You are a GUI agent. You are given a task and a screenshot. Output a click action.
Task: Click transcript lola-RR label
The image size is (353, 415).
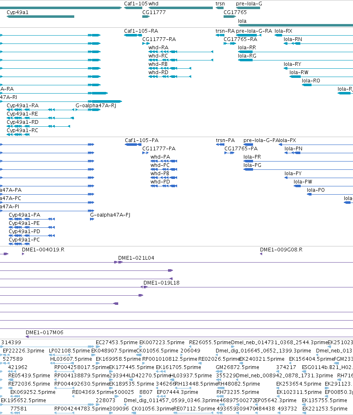point(247,48)
